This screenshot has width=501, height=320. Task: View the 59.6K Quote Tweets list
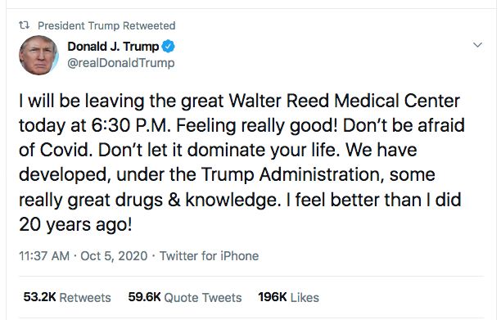(x=185, y=297)
